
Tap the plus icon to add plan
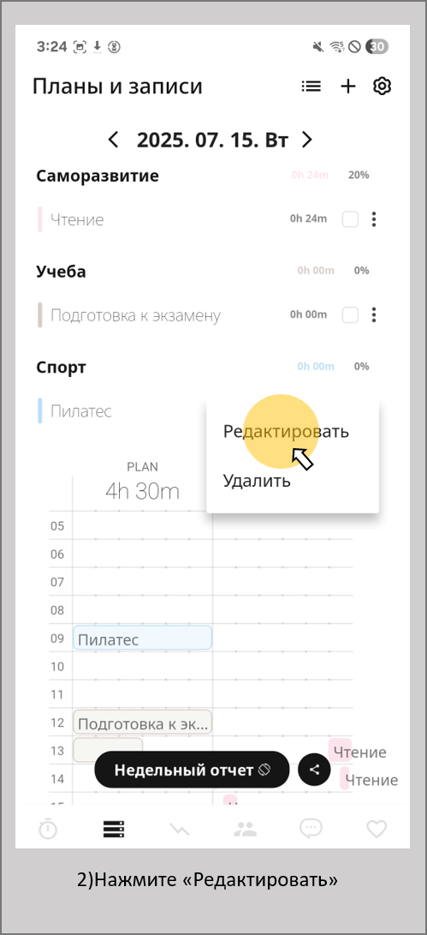point(347,87)
